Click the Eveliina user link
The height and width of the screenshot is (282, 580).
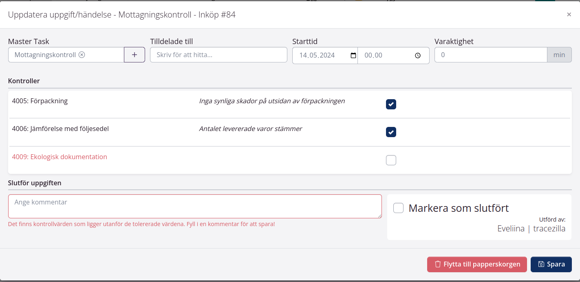pyautogui.click(x=510, y=229)
